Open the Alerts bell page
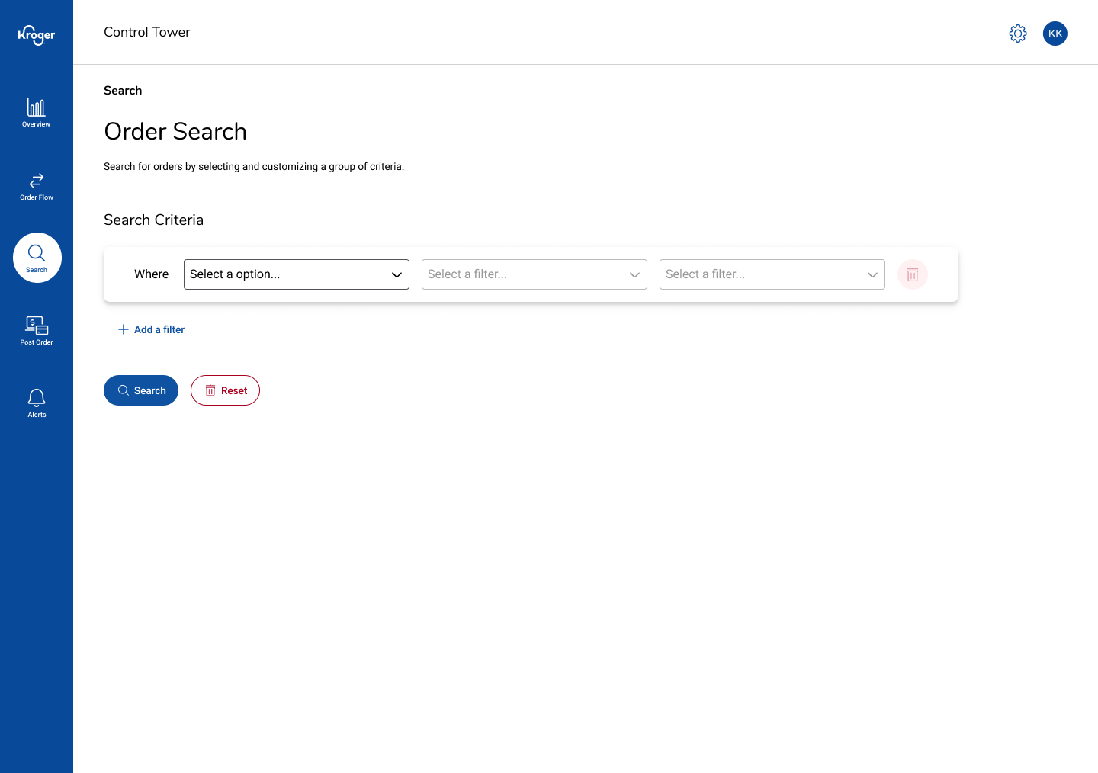 (x=37, y=403)
